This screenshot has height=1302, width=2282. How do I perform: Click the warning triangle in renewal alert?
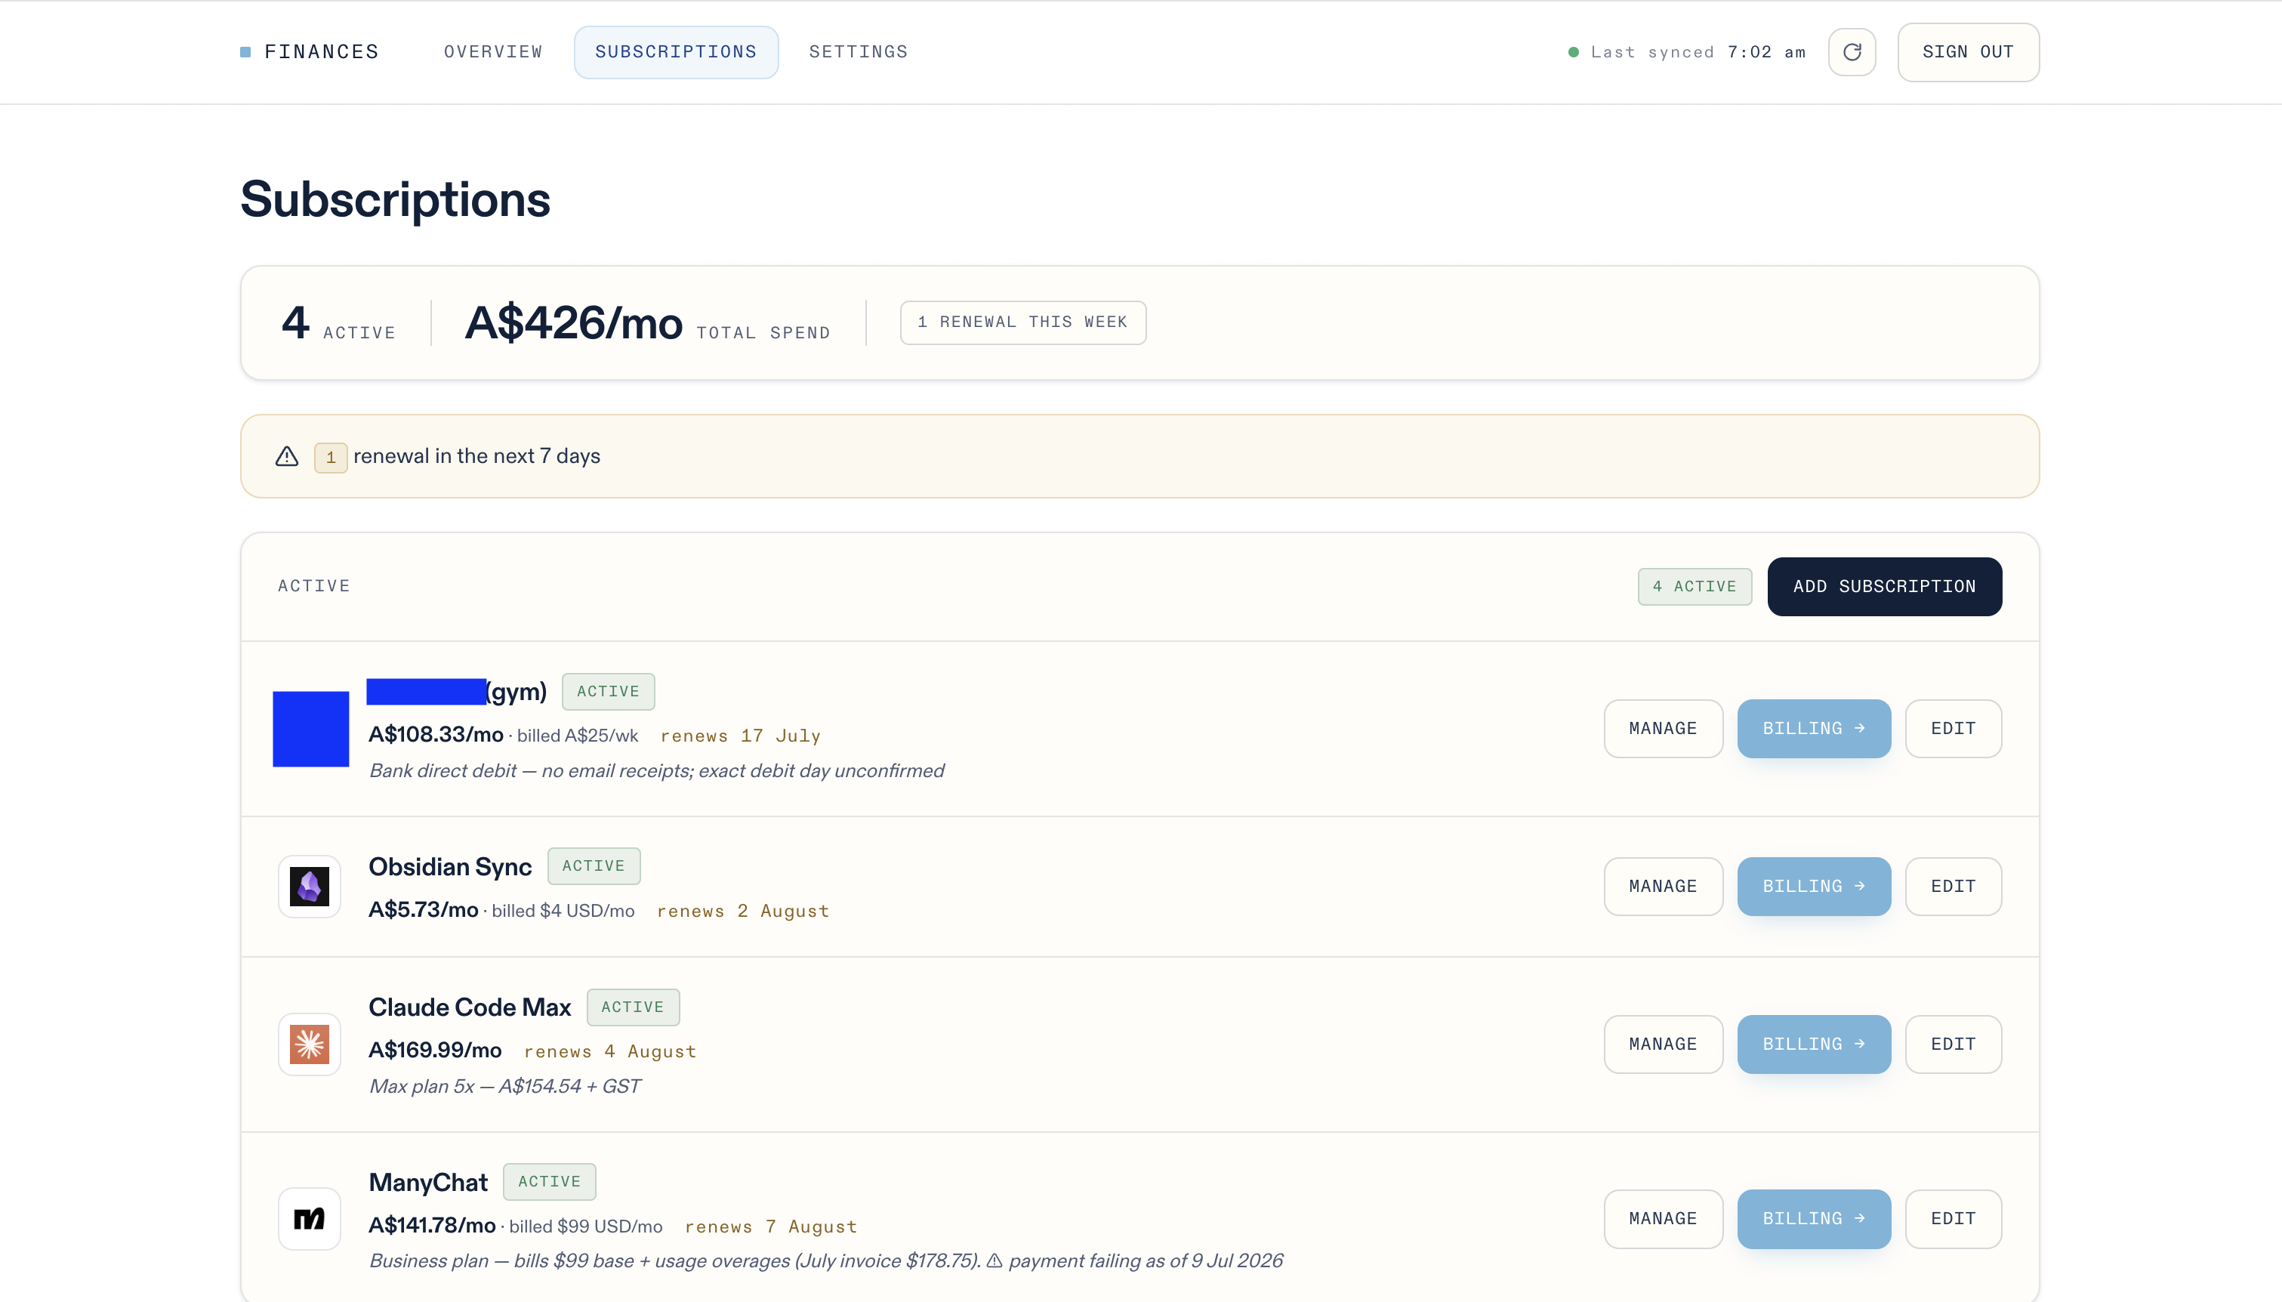pyautogui.click(x=287, y=456)
